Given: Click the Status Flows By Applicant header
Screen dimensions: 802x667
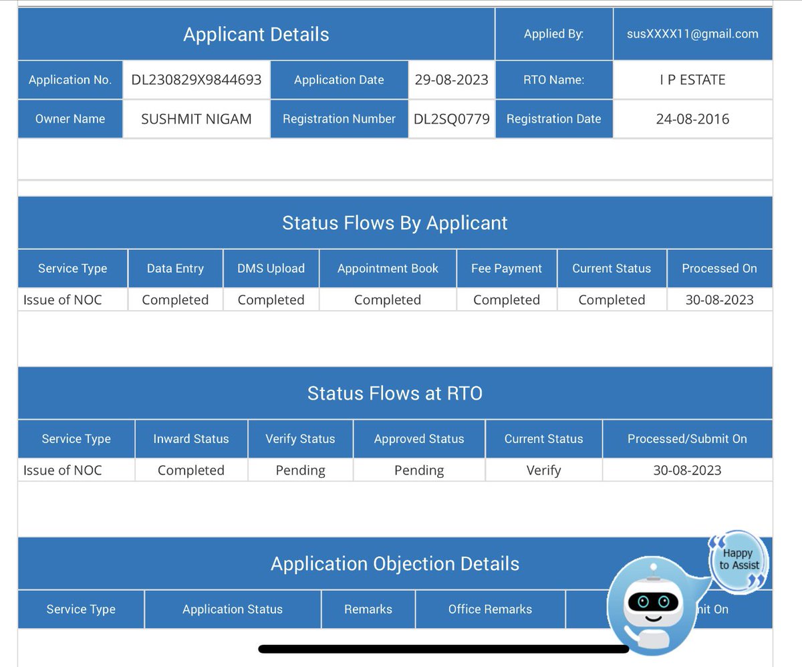Looking at the screenshot, I should coord(395,223).
